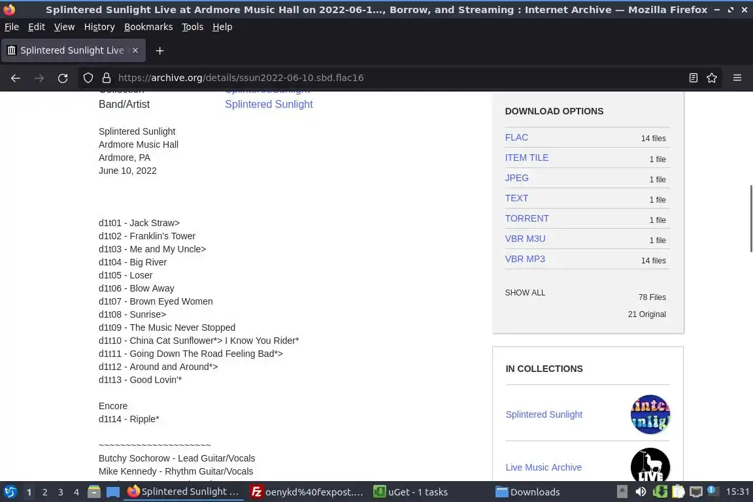Open the Help menu

[222, 27]
